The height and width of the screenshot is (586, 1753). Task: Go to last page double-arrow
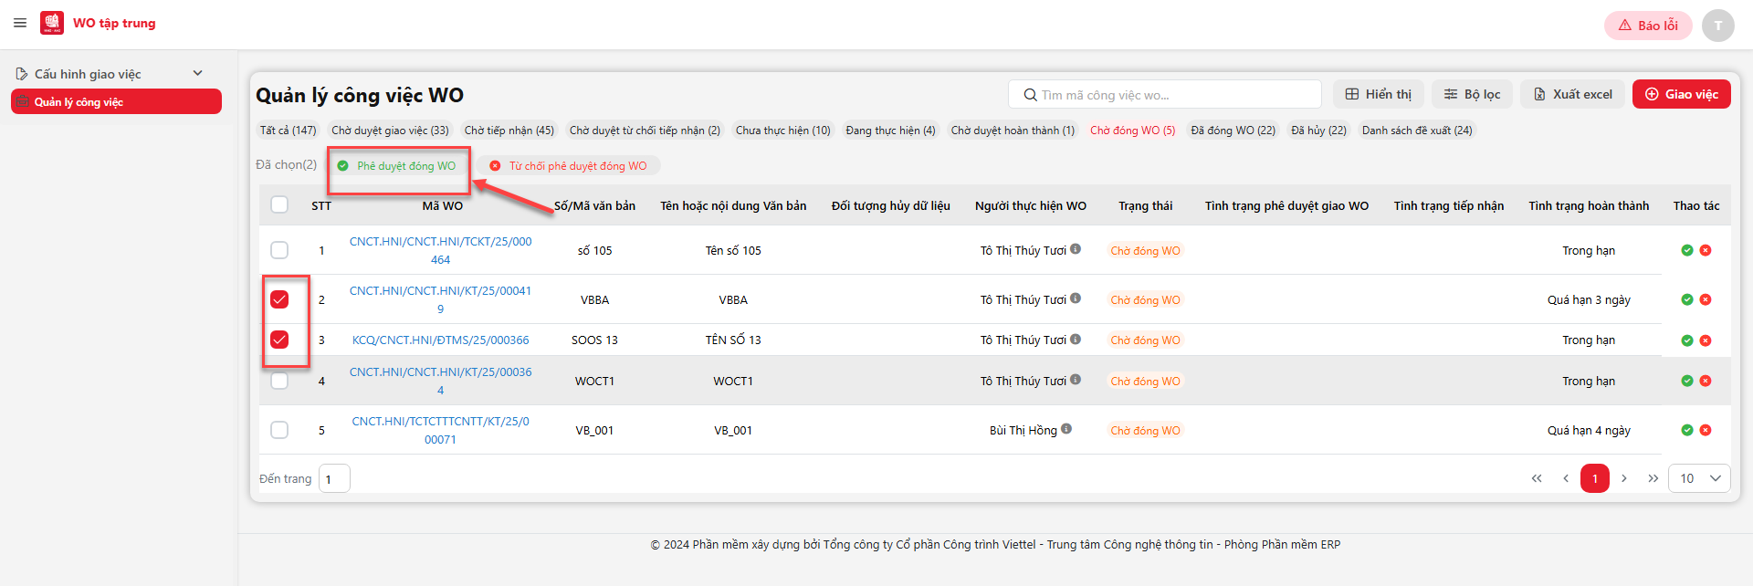coord(1653,478)
